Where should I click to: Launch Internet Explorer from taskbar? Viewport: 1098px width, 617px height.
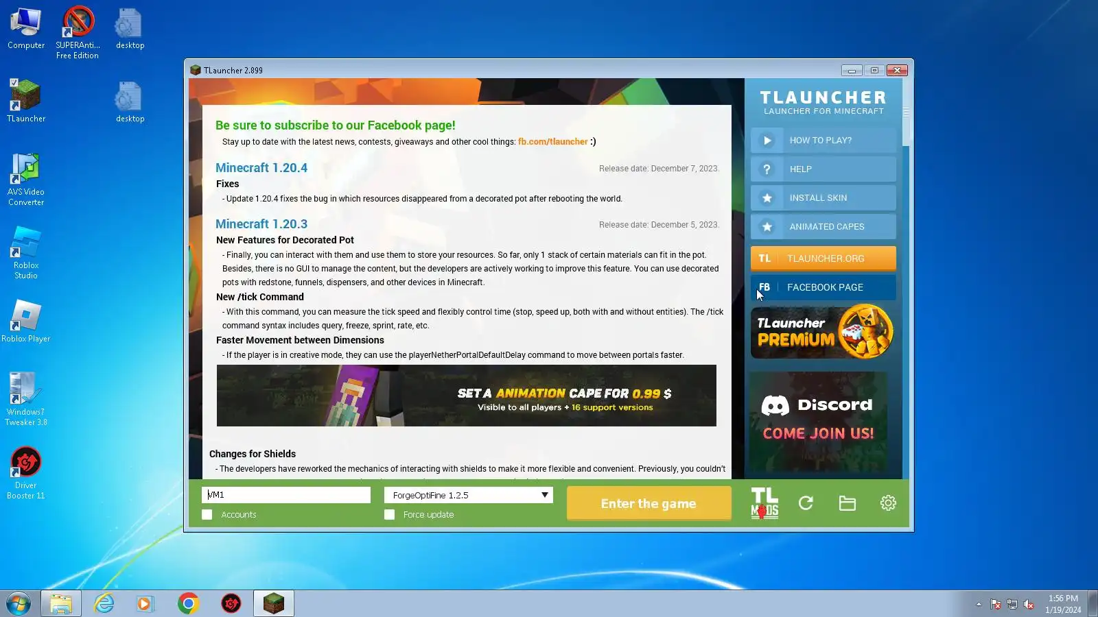coord(104,603)
